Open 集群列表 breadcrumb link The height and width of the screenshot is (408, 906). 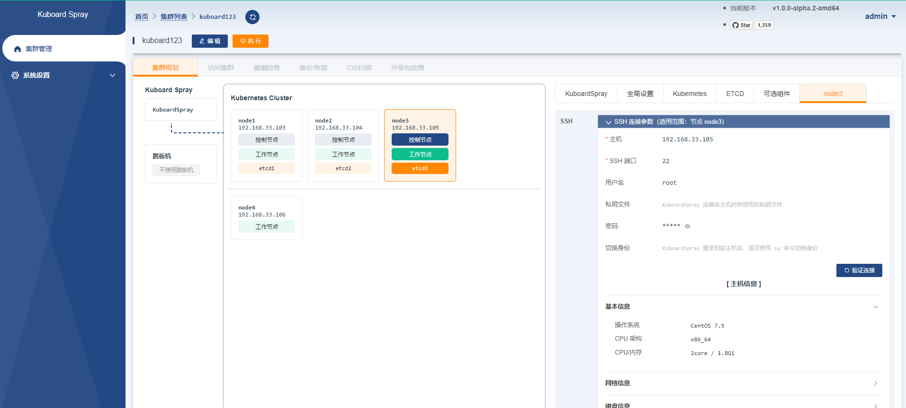(174, 17)
